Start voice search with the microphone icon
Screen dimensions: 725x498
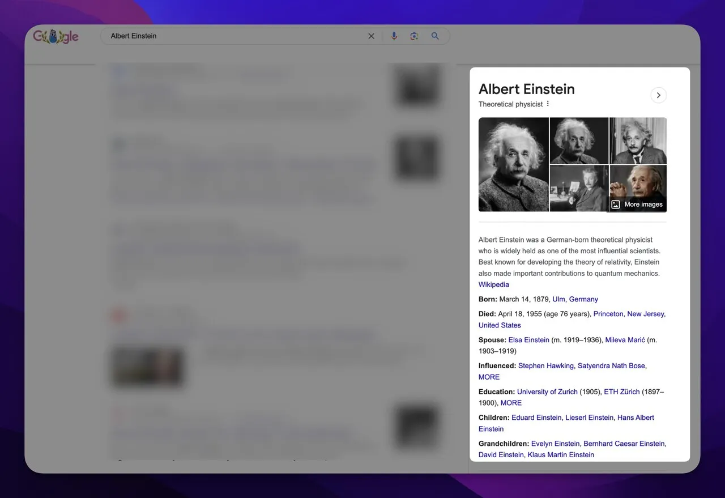click(x=394, y=36)
